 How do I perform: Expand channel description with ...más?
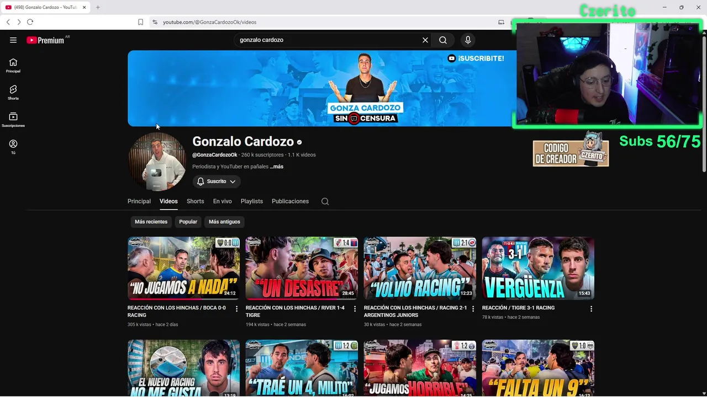click(x=276, y=167)
